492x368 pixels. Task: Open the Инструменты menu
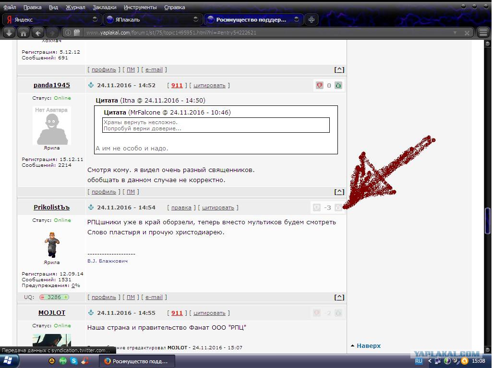(x=140, y=7)
